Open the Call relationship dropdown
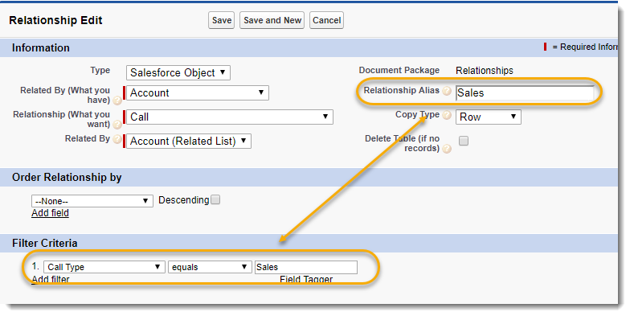This screenshot has height=316, width=630. [230, 117]
